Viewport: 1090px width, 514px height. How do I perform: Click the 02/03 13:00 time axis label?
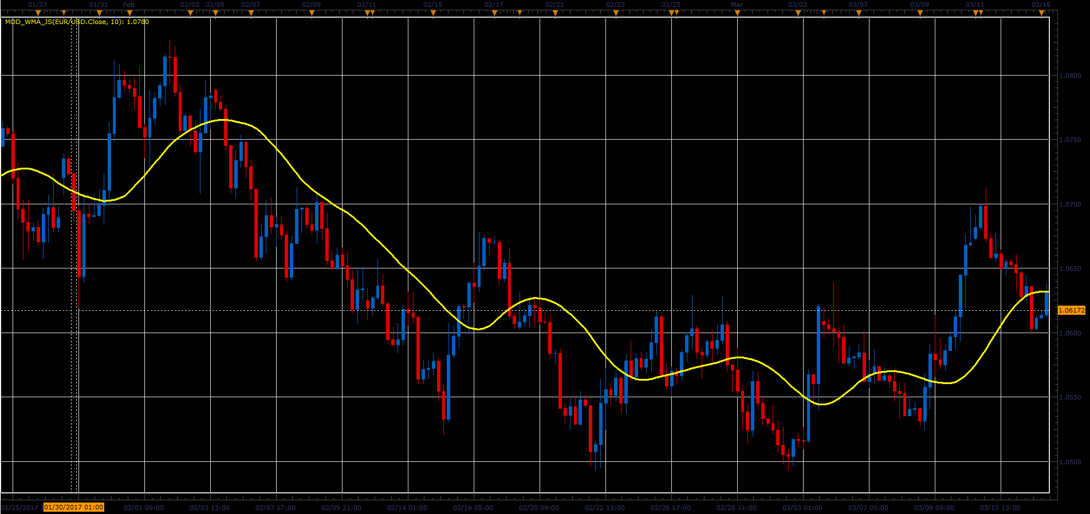(210, 508)
